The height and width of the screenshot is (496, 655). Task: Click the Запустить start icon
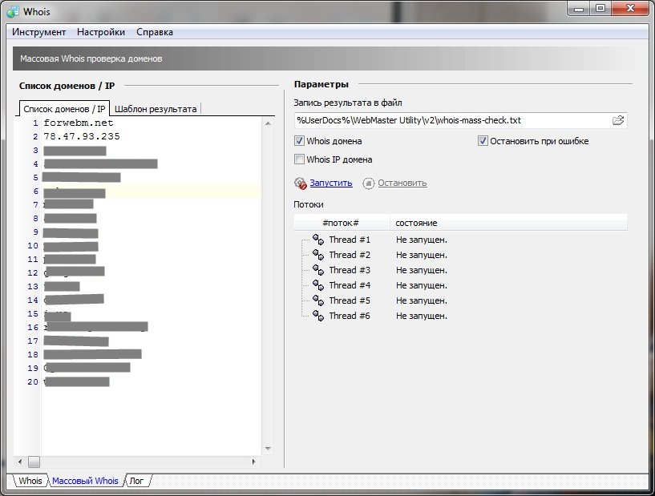pos(301,183)
